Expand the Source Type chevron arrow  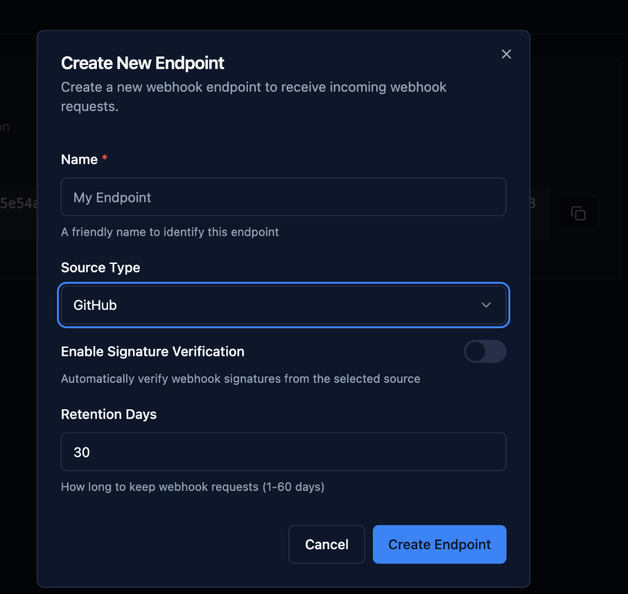(486, 305)
